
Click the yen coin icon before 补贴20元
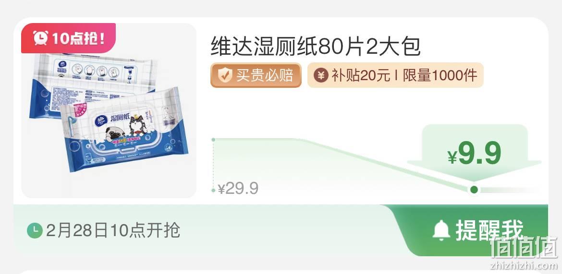pos(321,75)
